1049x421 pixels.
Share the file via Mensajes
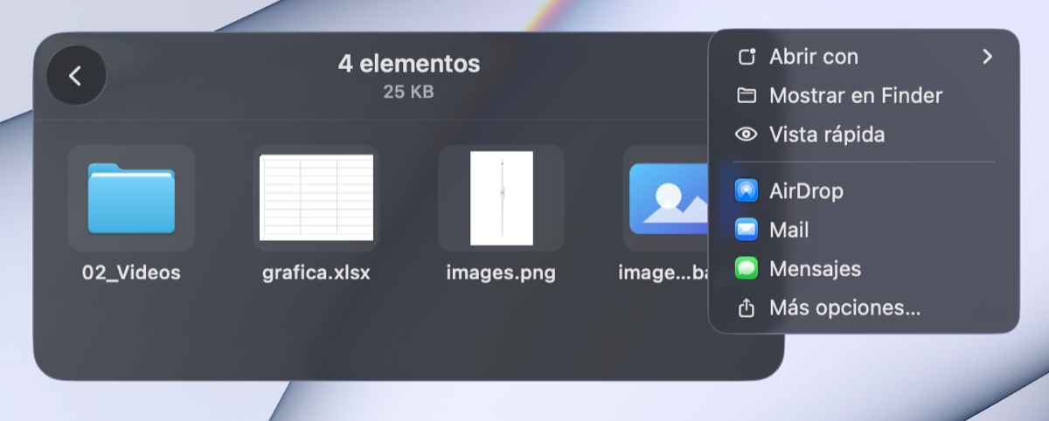pyautogui.click(x=864, y=269)
